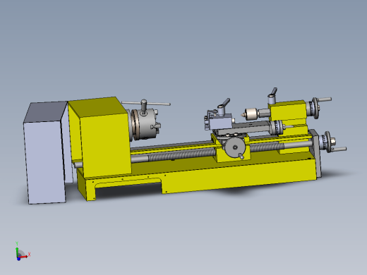Click the green Y axis of the triad
The height and width of the screenshot is (275, 367).
click(17, 252)
